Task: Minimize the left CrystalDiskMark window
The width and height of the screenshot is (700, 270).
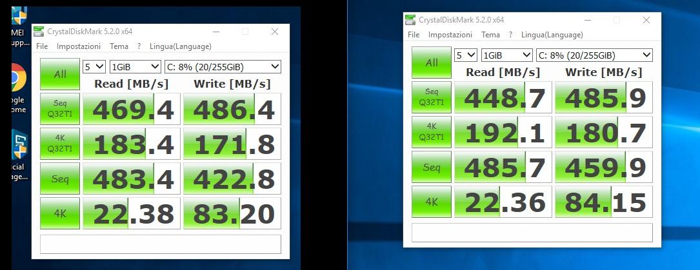Action: (x=216, y=32)
